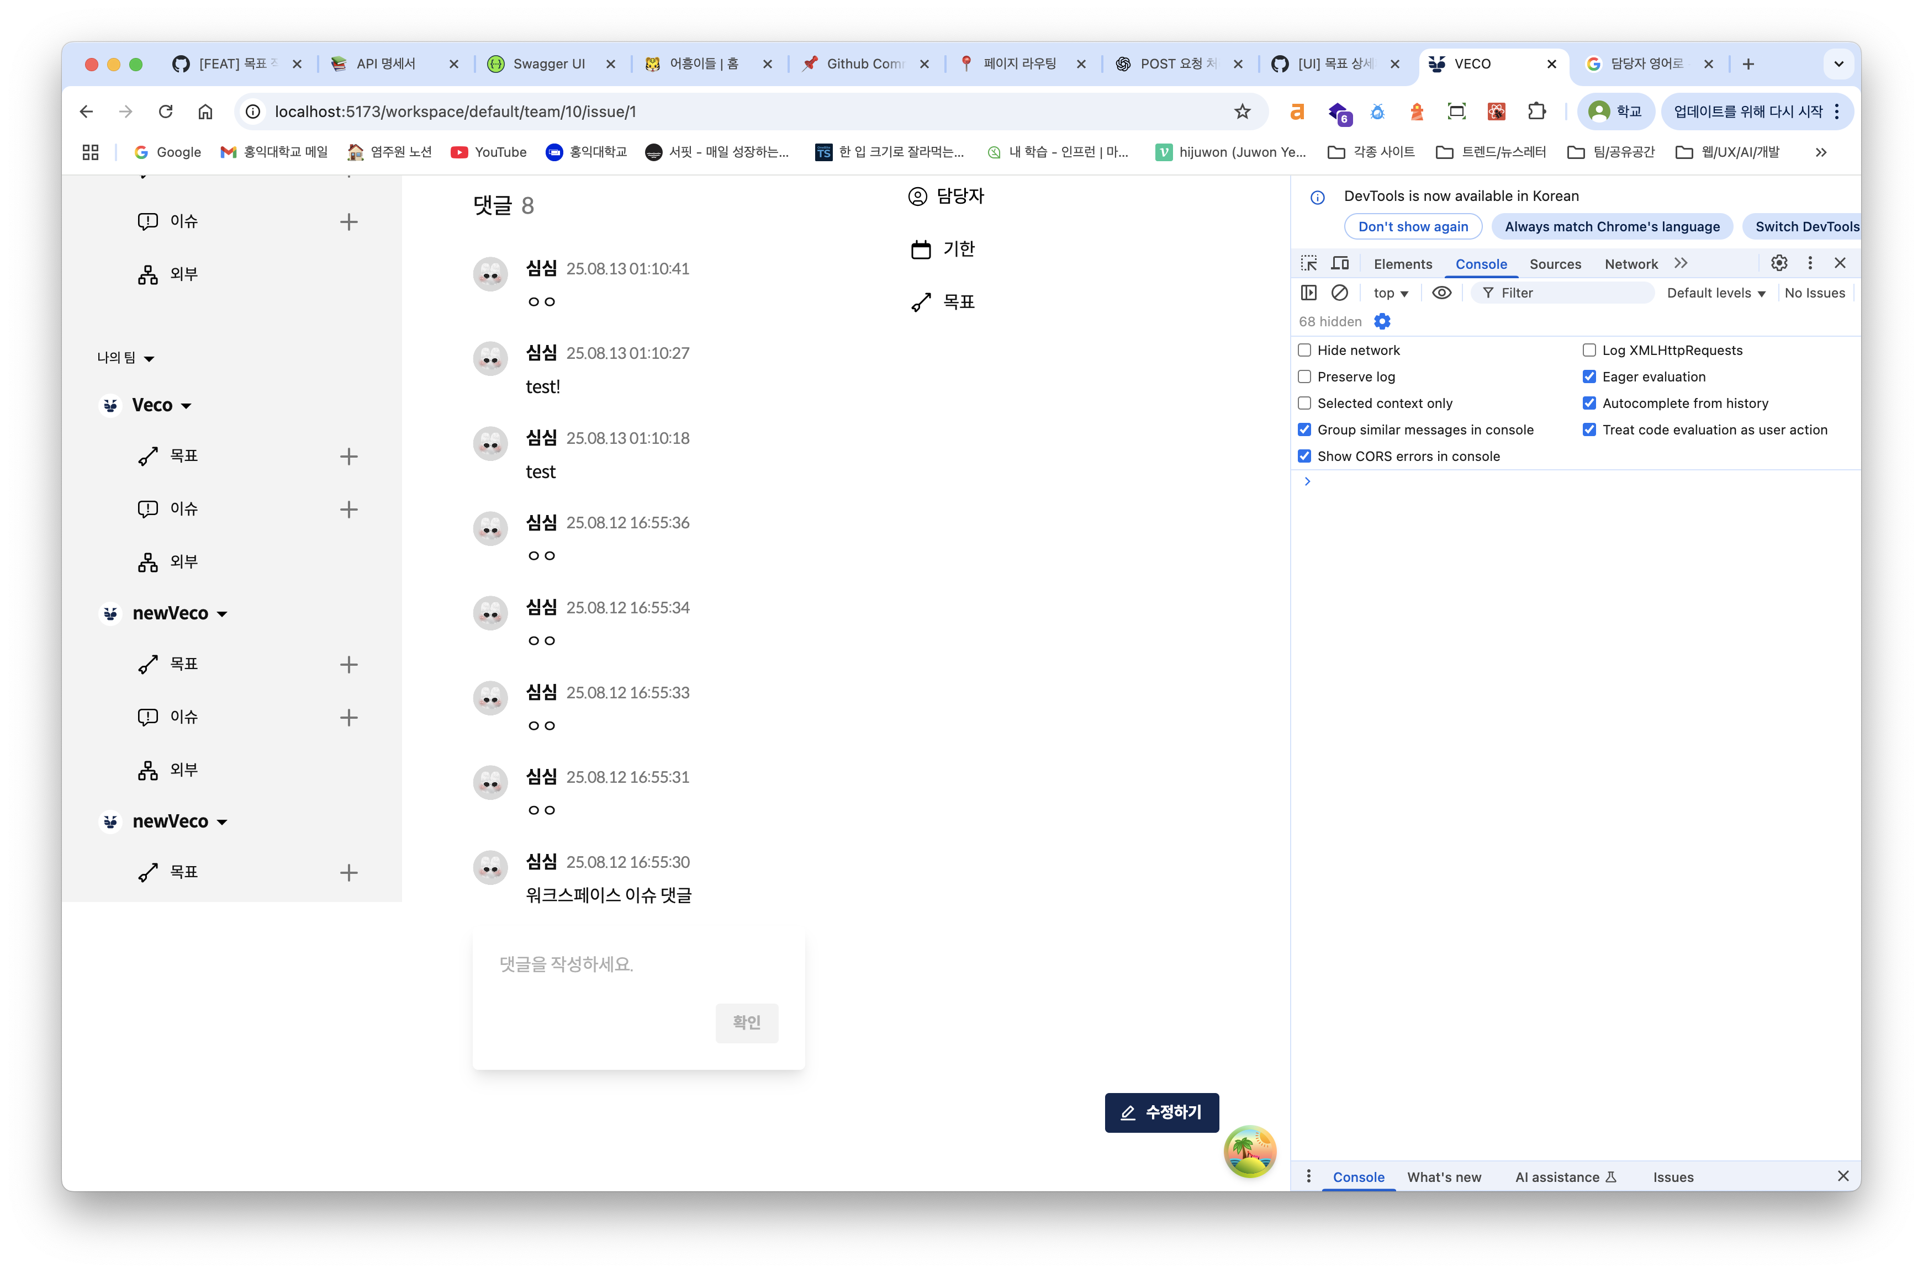The image size is (1923, 1273).
Task: Toggle the device toolbar icon in DevTools
Action: (x=1340, y=263)
